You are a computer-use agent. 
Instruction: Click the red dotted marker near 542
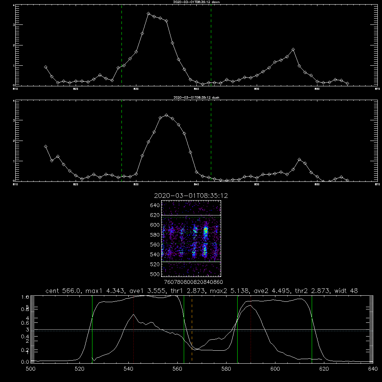[133, 329]
